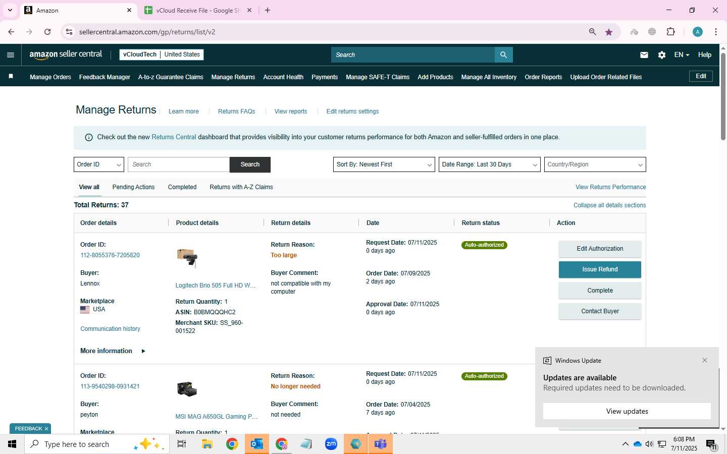Open Payments in the nav bar

pos(325,77)
